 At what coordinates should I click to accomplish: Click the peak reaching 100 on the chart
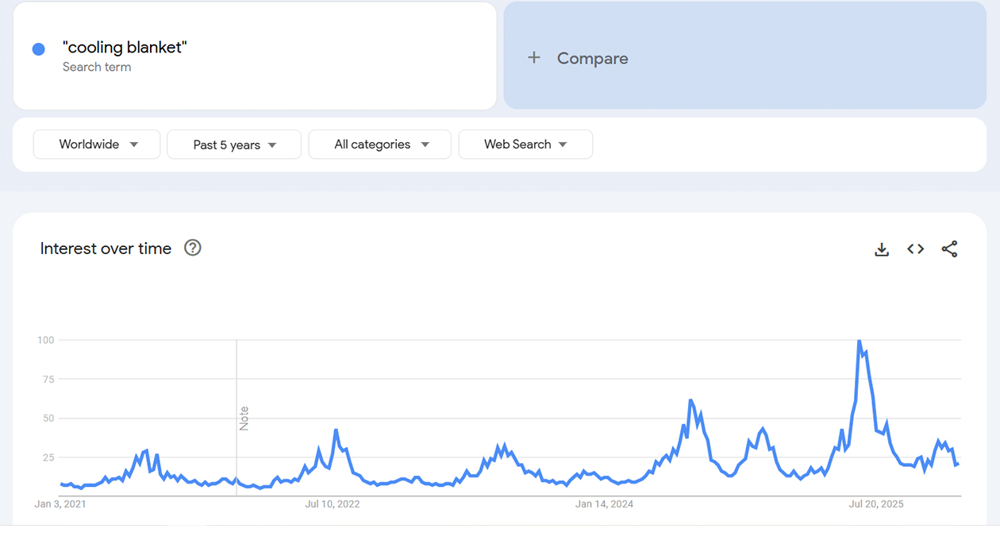860,339
